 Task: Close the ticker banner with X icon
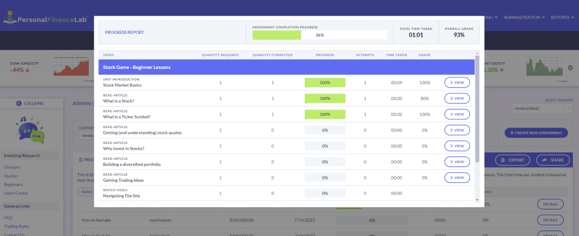(570, 68)
